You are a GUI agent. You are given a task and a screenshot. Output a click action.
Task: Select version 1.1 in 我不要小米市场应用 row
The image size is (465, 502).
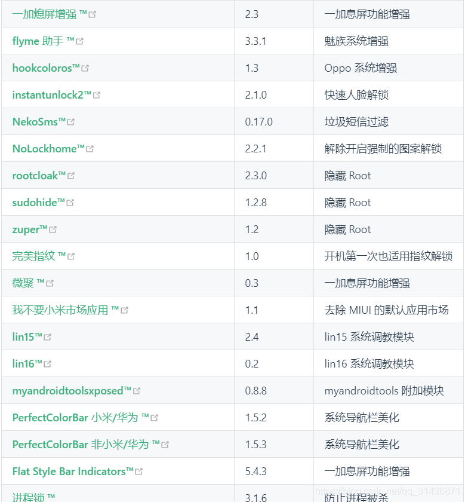251,310
